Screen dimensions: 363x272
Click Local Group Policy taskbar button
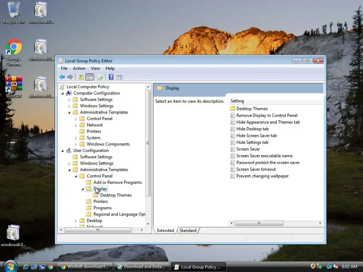point(198,267)
